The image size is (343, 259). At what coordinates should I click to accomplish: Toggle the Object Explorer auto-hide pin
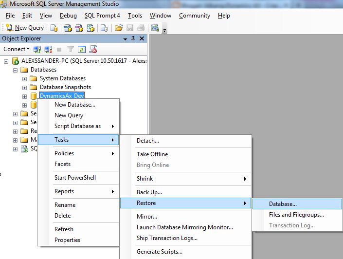click(133, 38)
